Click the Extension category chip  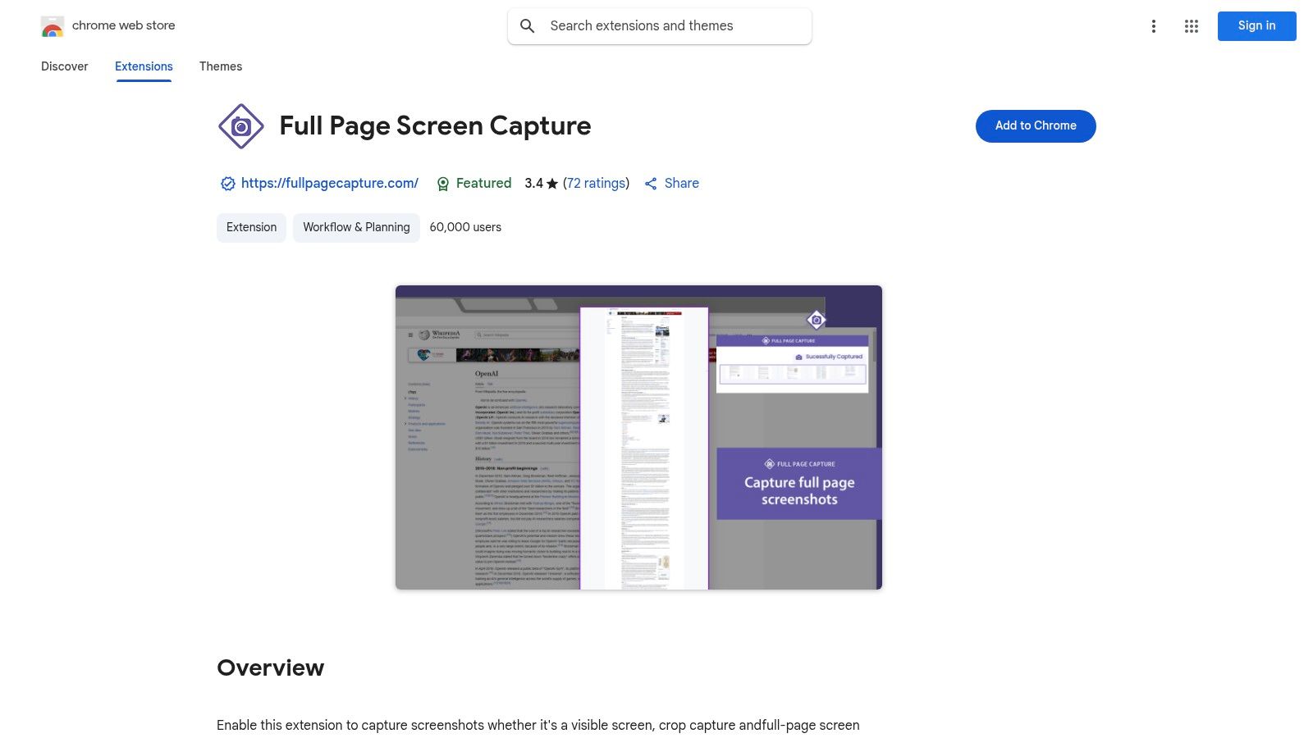coord(251,227)
